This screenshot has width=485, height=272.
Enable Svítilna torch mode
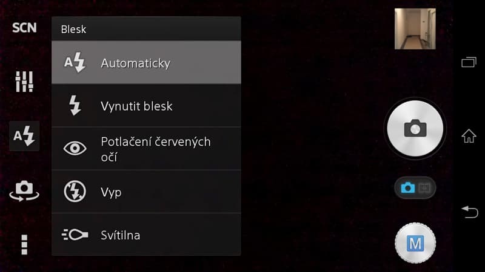tap(146, 235)
